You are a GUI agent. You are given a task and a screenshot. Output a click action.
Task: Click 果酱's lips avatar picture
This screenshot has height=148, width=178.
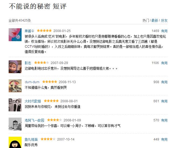[x=15, y=35]
